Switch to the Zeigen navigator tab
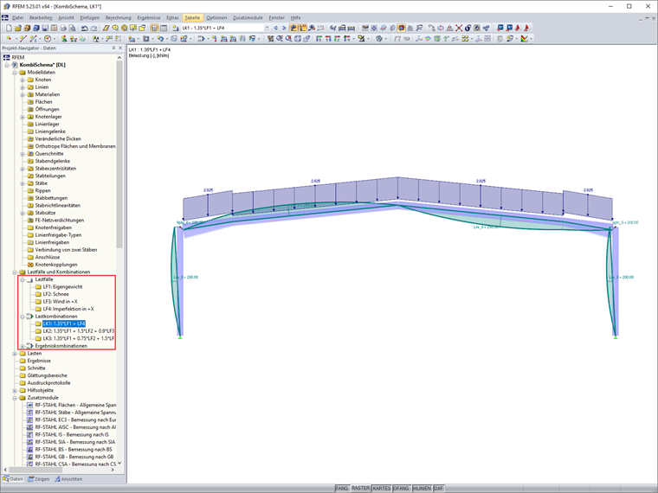Image resolution: width=658 pixels, height=493 pixels. [39, 479]
